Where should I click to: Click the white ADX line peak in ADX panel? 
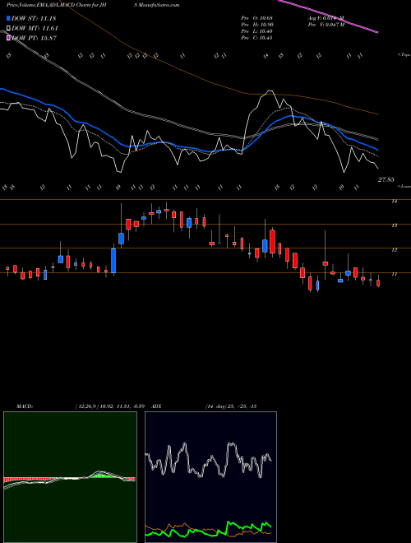[x=230, y=443]
